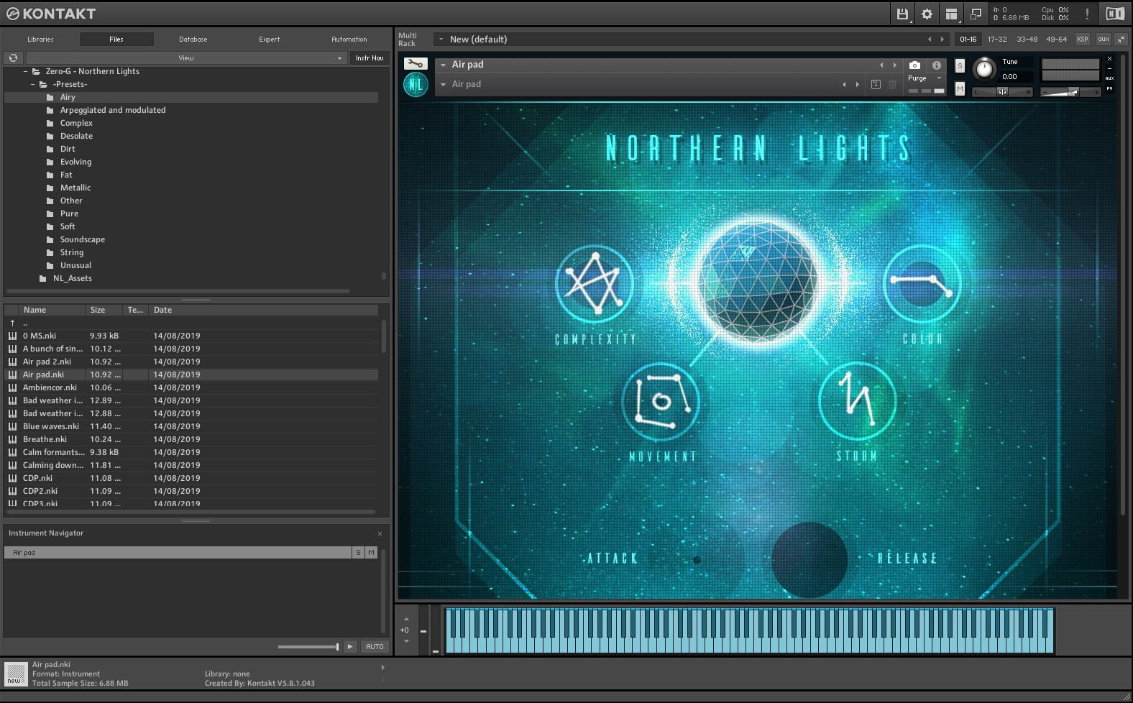Open snapshot view camera icon
The image size is (1133, 703).
[x=914, y=65]
